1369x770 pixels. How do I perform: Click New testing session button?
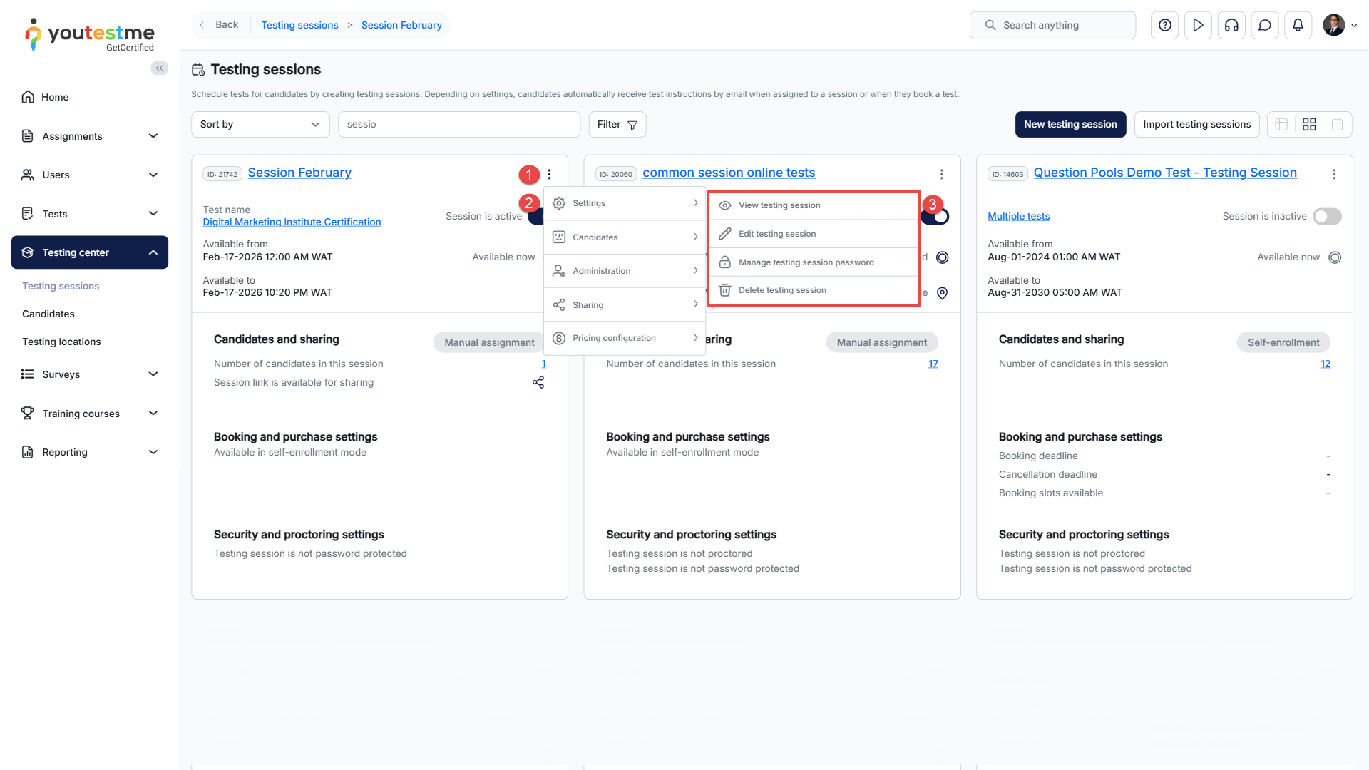point(1070,124)
